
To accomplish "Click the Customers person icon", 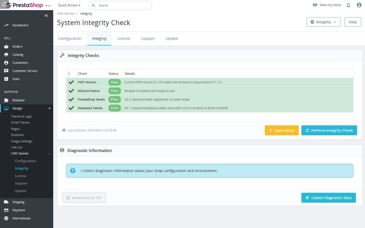I will 6,63.
